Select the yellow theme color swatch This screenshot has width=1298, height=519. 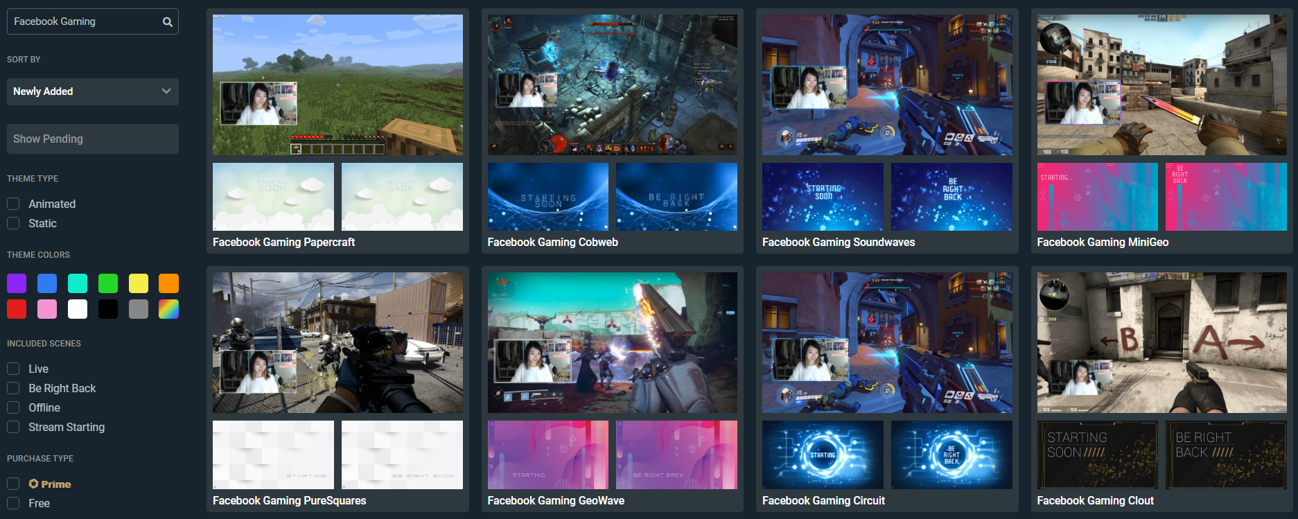coord(139,283)
